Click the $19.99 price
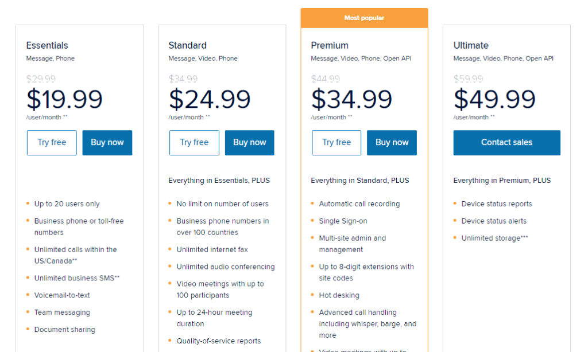Viewport: 588px width, 352px height. point(64,99)
